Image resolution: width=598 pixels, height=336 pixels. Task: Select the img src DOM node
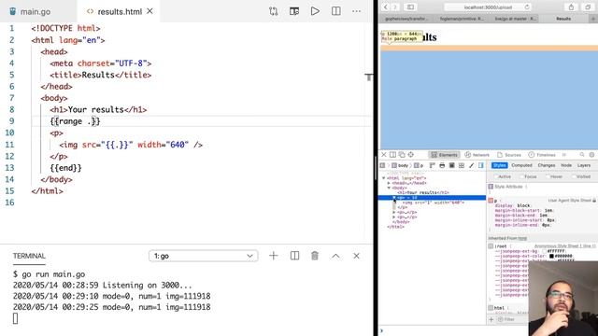tap(434, 203)
